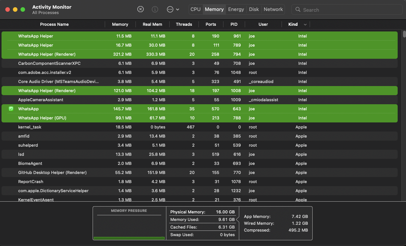Image resolution: width=406 pixels, height=246 pixels.
Task: Select the com.apple.DictionaryServiceHelper process
Action: coord(199,191)
